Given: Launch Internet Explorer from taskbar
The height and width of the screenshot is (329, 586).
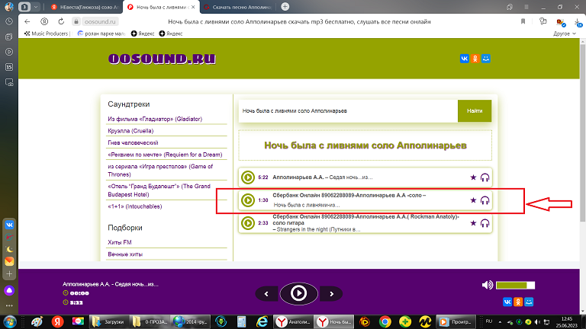Looking at the screenshot, I should pyautogui.click(x=262, y=321).
